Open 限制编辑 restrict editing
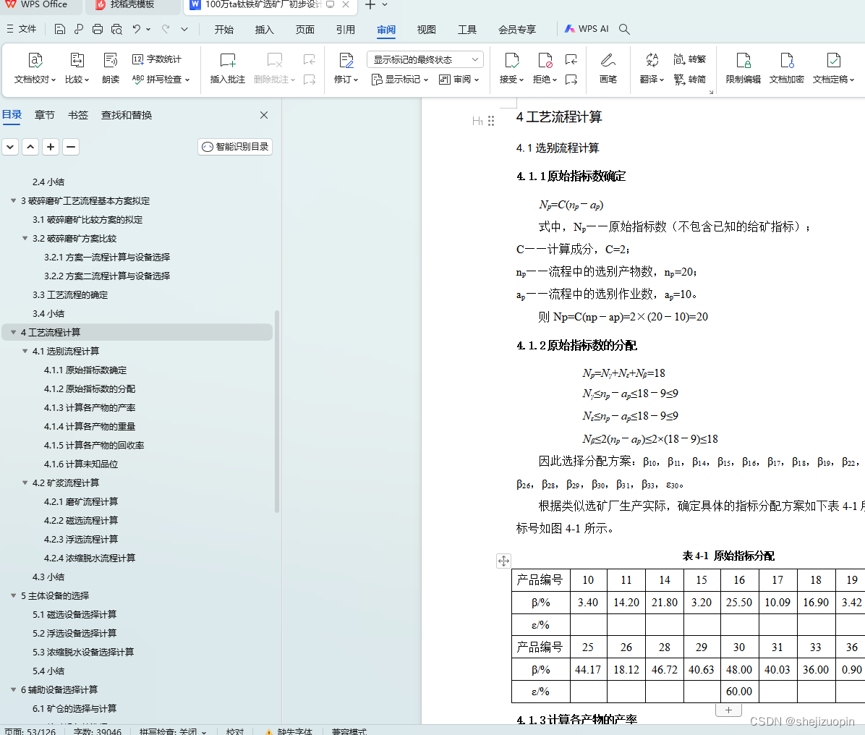The image size is (865, 735). pos(743,69)
